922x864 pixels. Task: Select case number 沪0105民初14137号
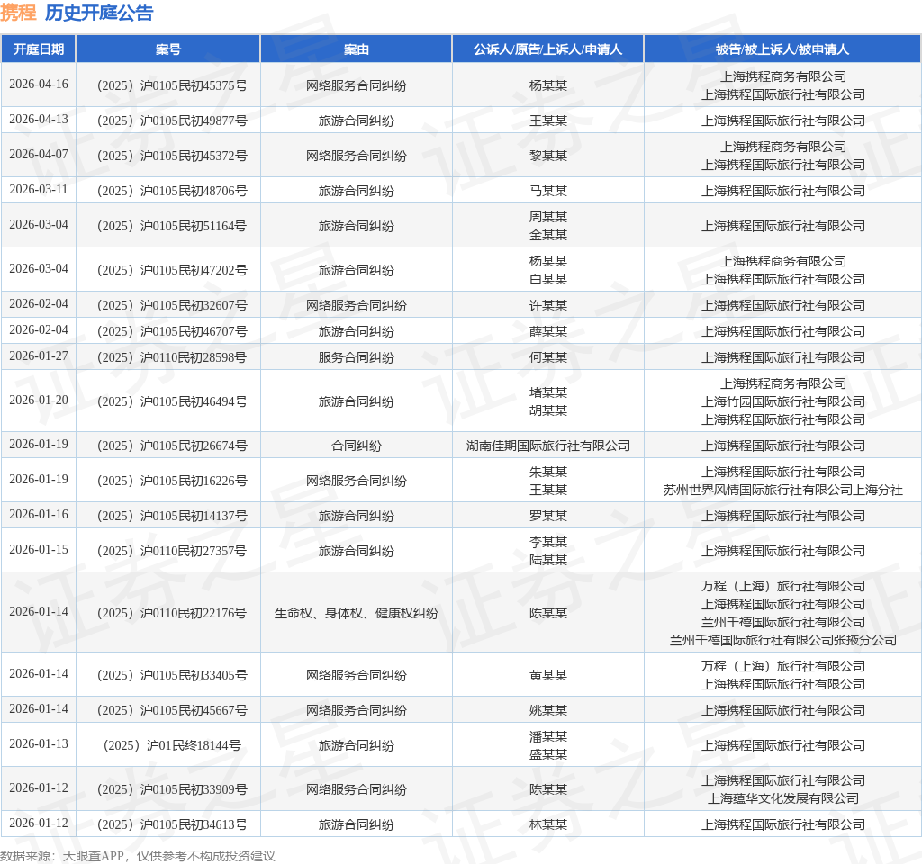point(172,516)
